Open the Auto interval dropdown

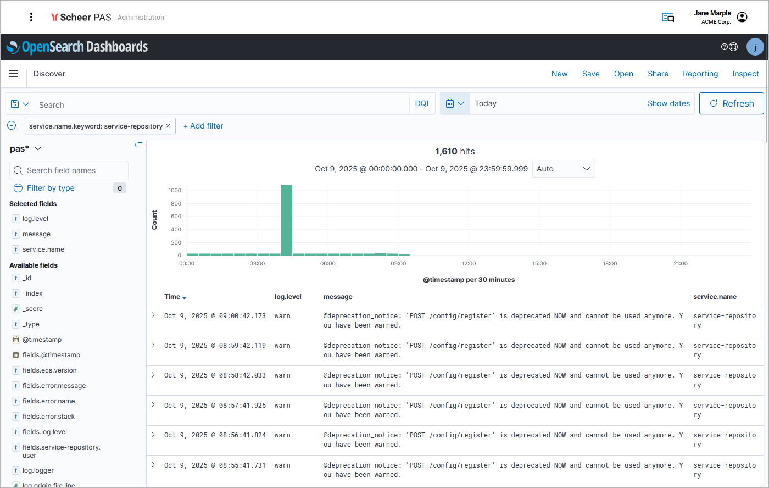click(x=564, y=169)
